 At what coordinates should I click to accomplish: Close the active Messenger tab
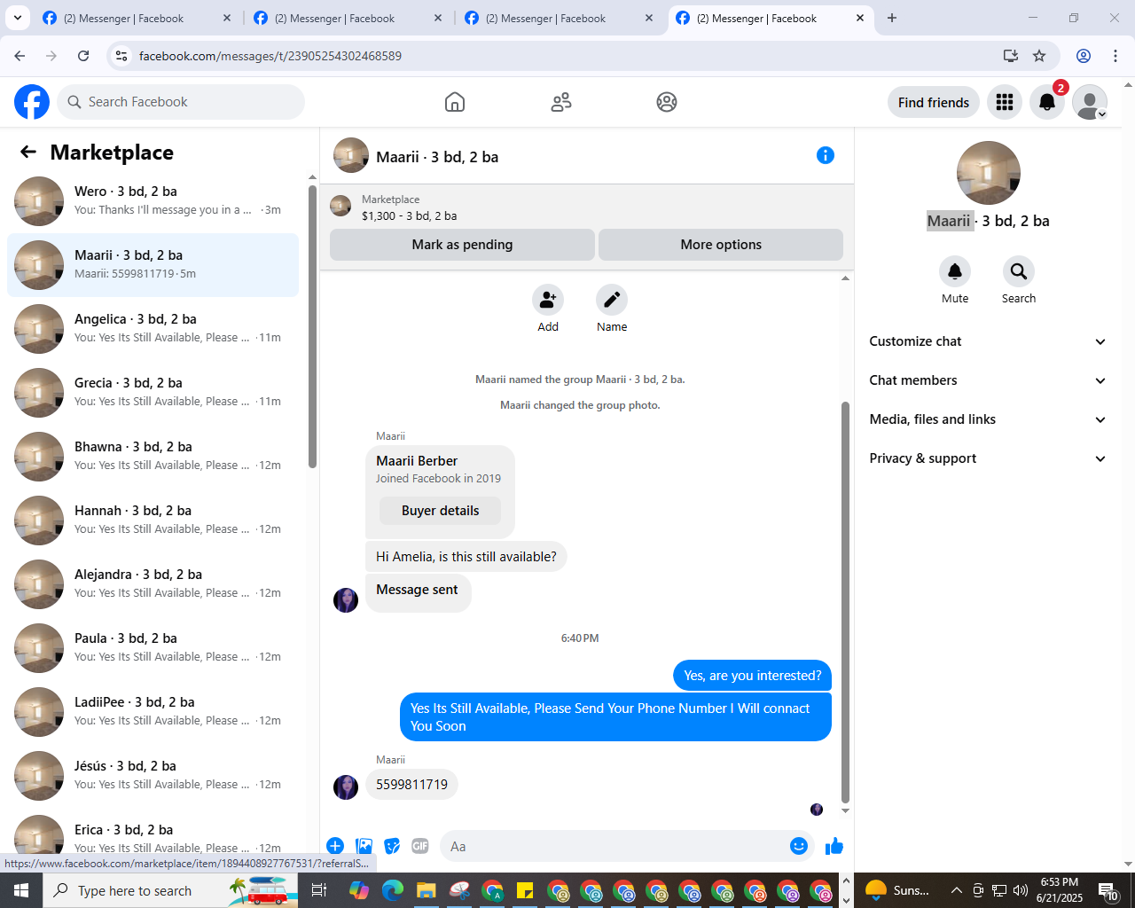(860, 18)
